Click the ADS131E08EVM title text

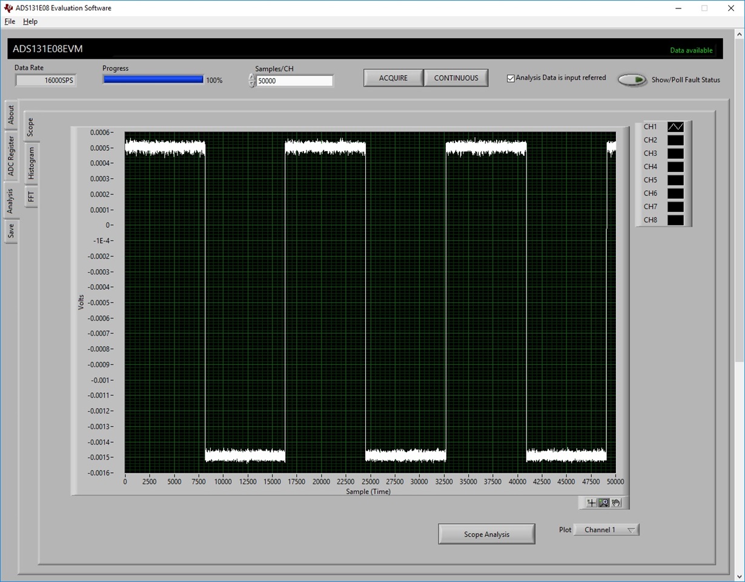pyautogui.click(x=47, y=49)
